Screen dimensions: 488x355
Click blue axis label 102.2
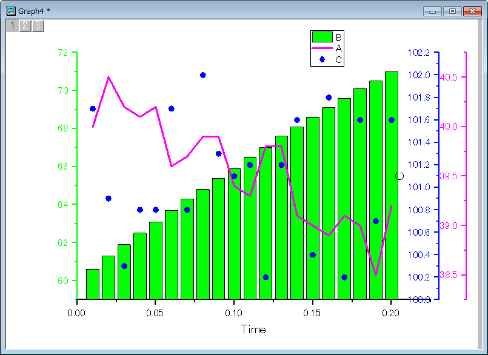(419, 52)
